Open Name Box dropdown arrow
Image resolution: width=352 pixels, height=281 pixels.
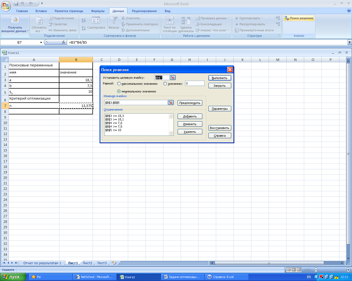pos(41,43)
